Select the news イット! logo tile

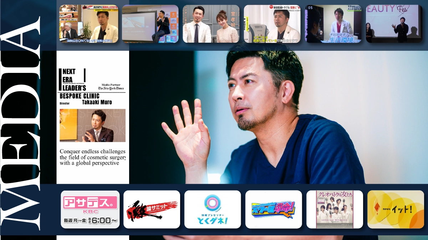396,209
